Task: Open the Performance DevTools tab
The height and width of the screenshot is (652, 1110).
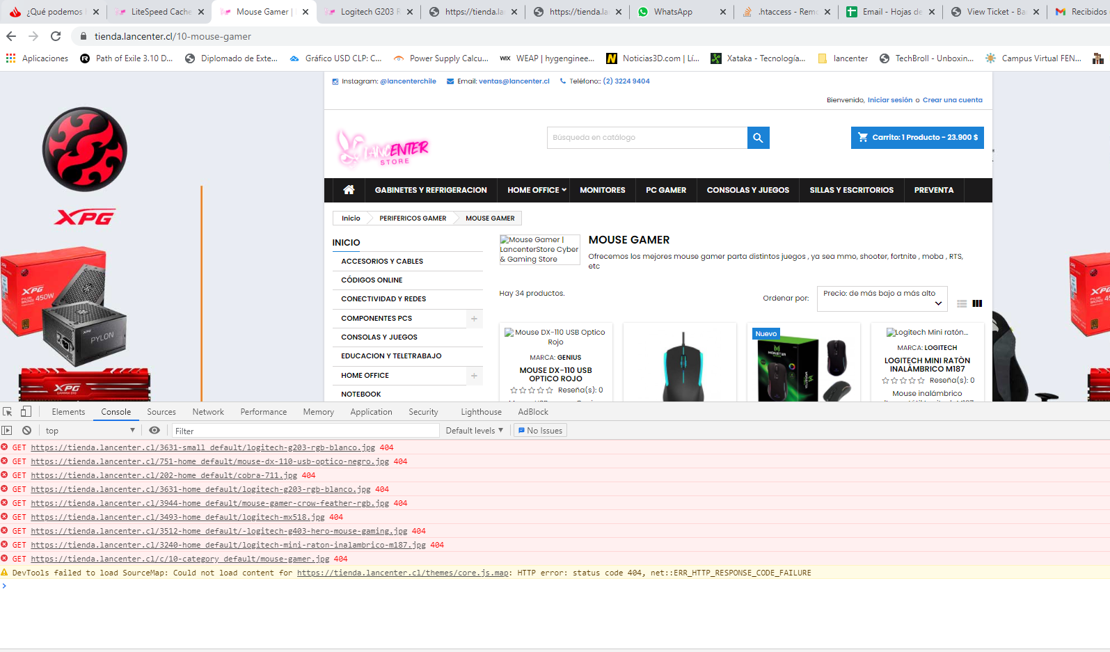Action: [264, 412]
